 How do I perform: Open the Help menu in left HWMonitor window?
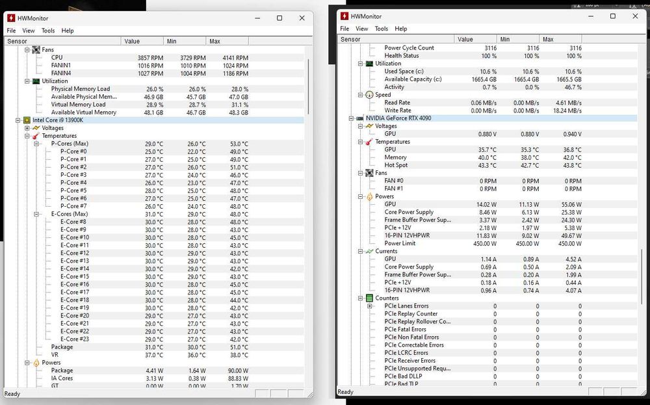click(68, 31)
